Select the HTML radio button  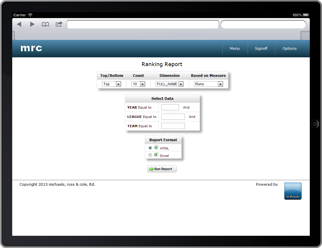coord(150,148)
